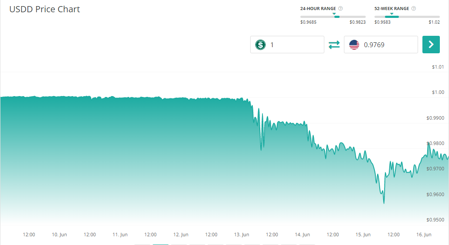Click the 24-HOUR RANGE label

[x=318, y=8]
